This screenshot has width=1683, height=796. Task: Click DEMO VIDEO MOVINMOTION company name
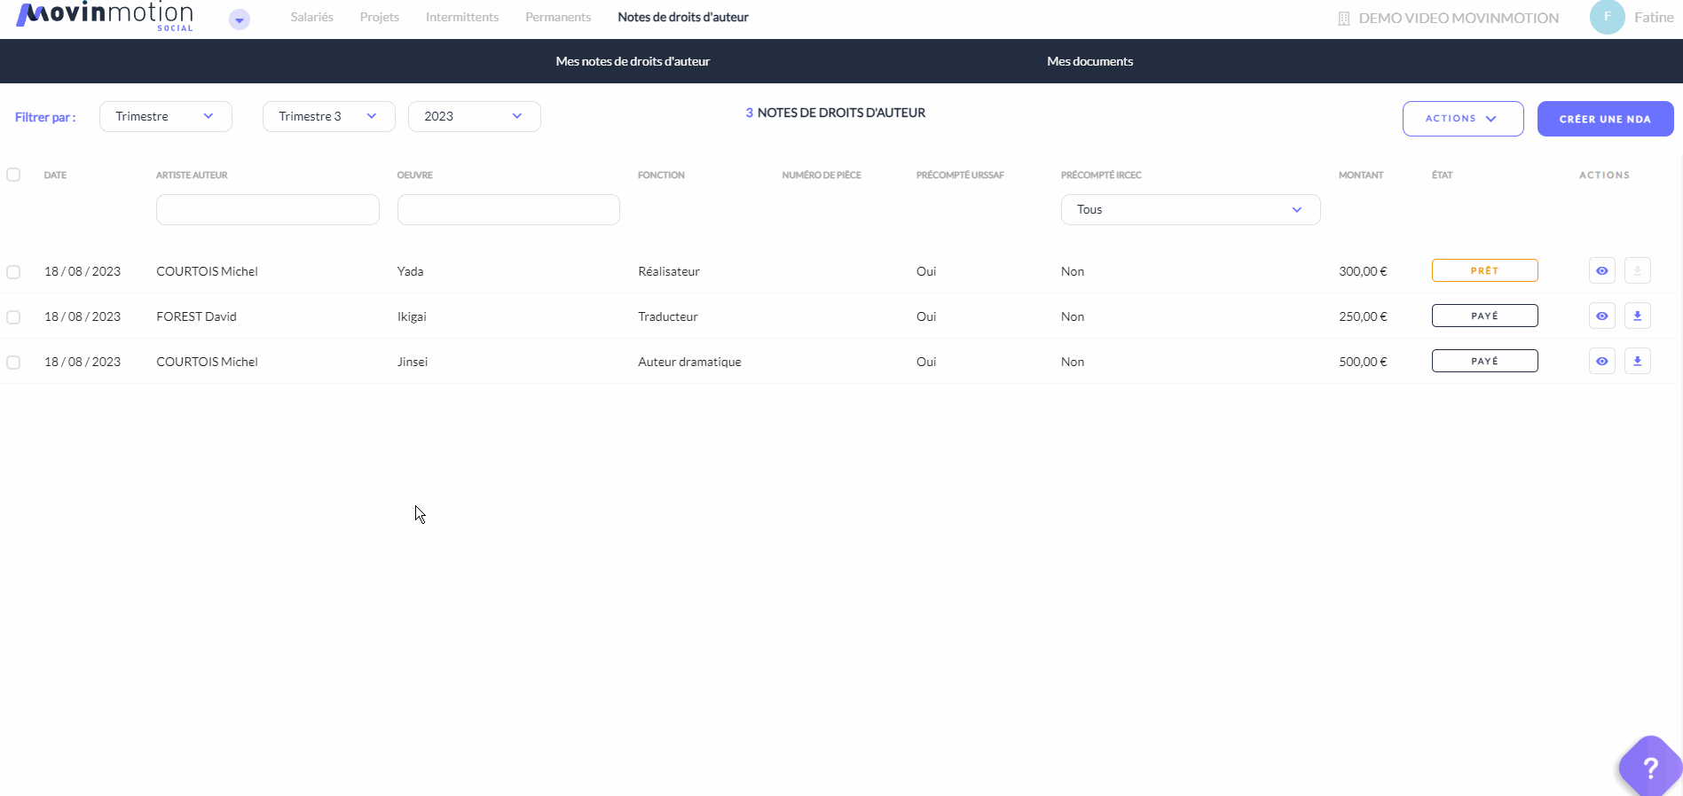(1459, 18)
